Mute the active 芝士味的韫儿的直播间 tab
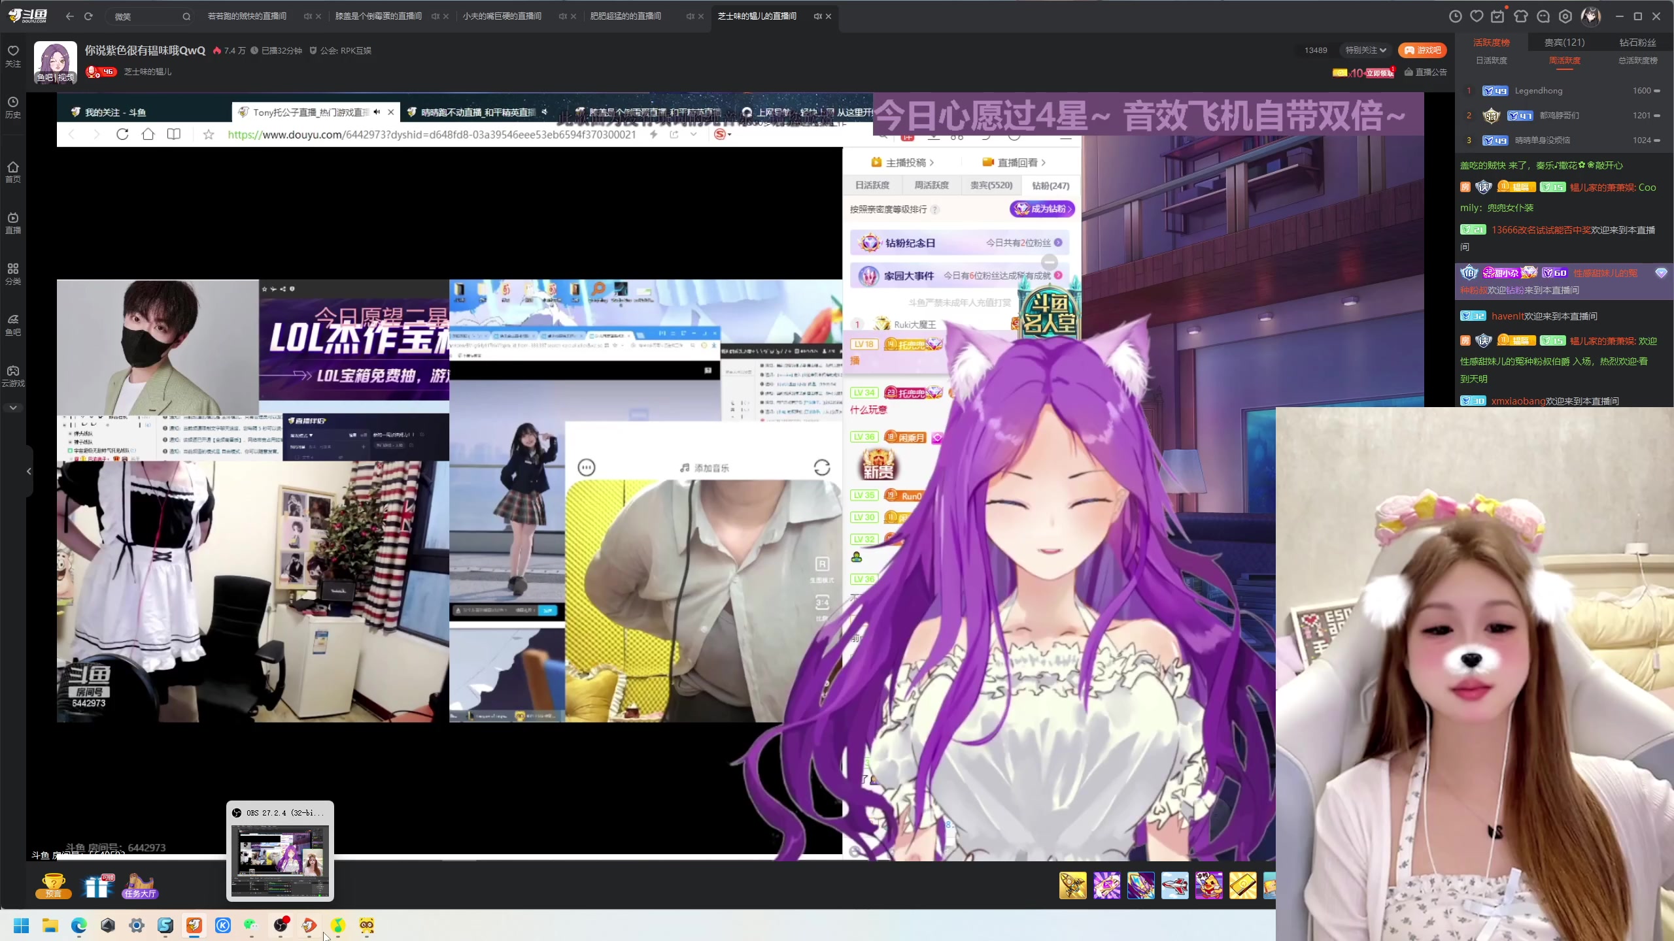This screenshot has width=1674, height=941. pyautogui.click(x=817, y=16)
